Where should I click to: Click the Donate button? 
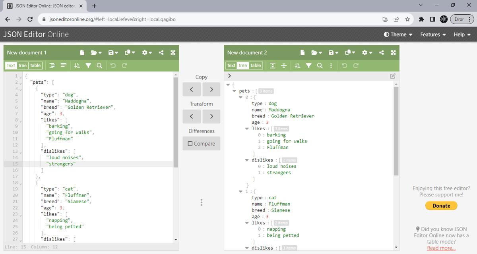pyautogui.click(x=441, y=206)
